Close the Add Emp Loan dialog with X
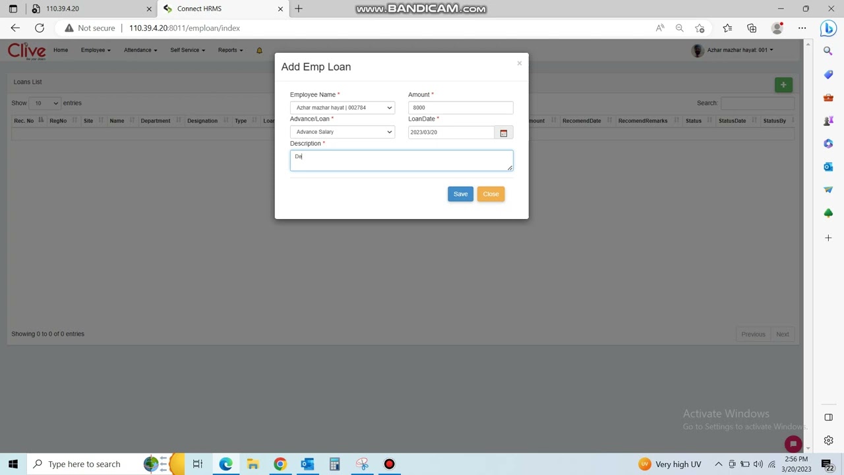844x475 pixels. point(519,63)
